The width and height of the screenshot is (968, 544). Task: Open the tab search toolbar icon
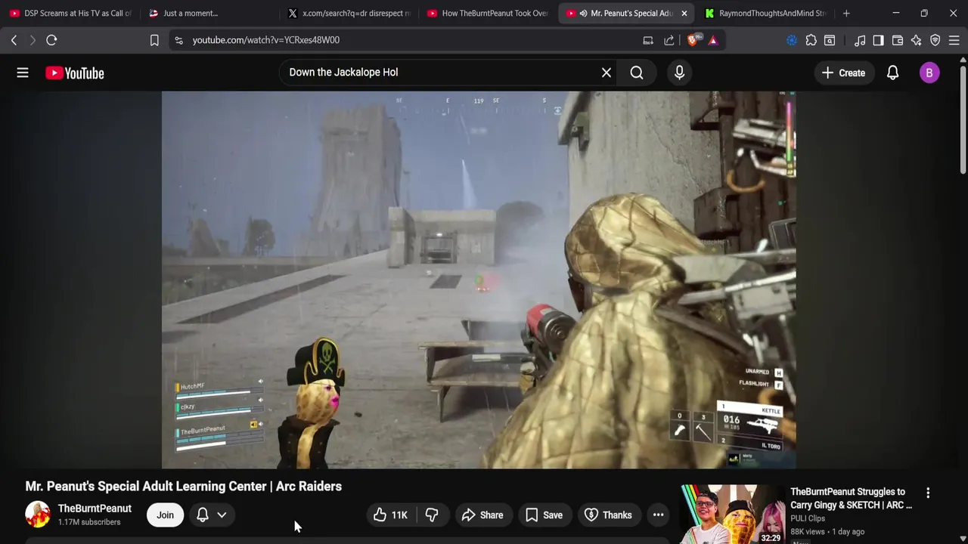click(x=830, y=40)
